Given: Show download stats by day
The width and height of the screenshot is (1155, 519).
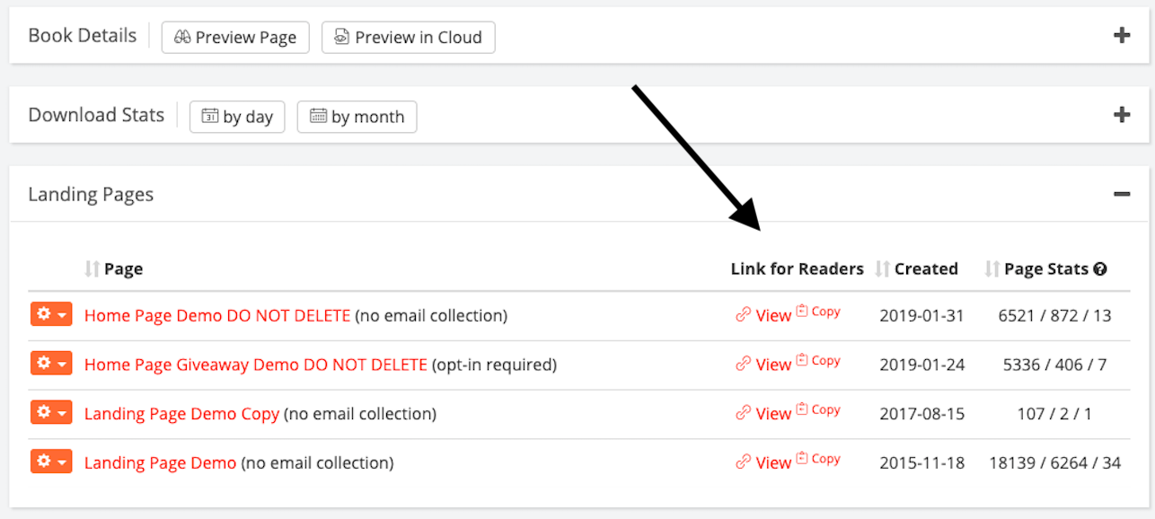Looking at the screenshot, I should (x=237, y=117).
